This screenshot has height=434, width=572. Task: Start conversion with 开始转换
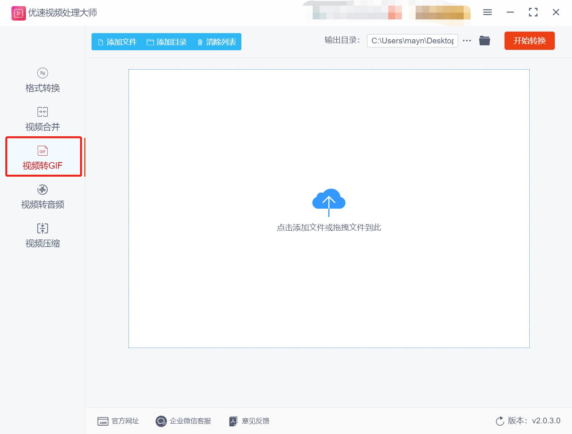529,41
